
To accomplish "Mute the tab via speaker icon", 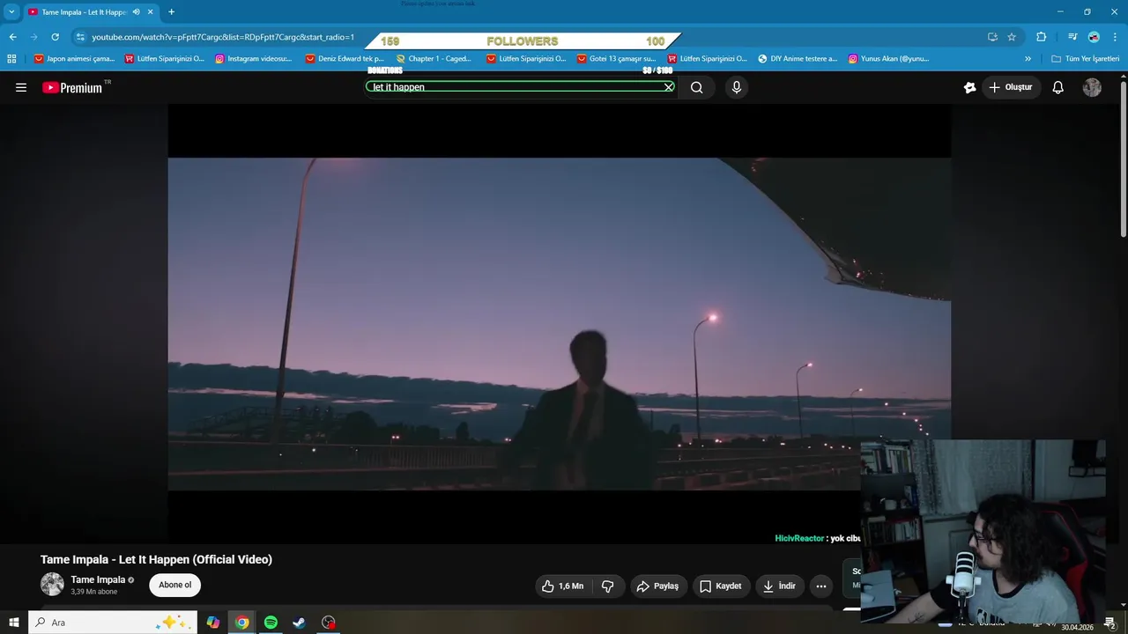I will point(136,11).
